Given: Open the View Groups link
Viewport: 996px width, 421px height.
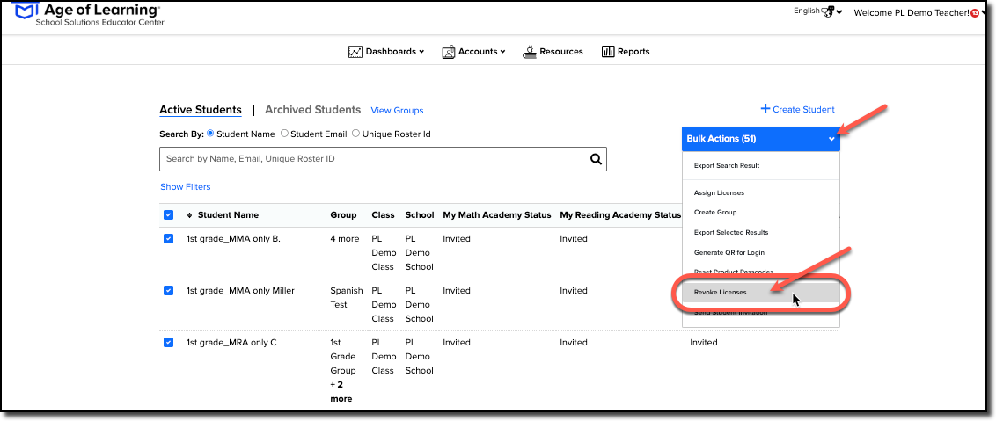Looking at the screenshot, I should click(x=397, y=111).
